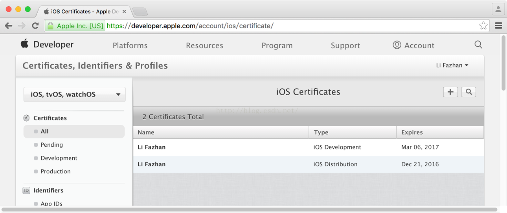Open the Program navigation item
Viewport: 507px width, 213px height.
pyautogui.click(x=277, y=46)
